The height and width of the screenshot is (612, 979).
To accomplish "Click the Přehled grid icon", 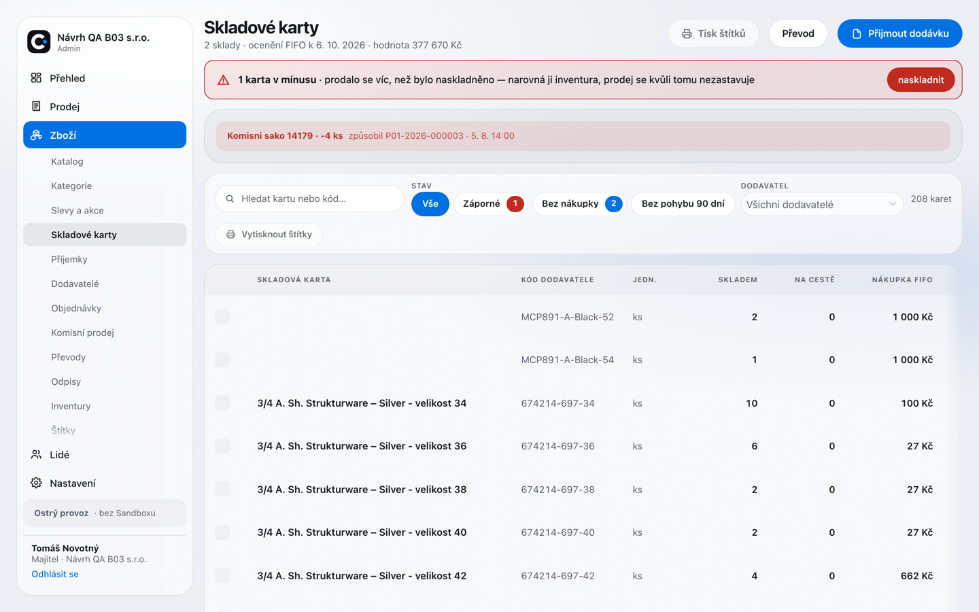I will tap(36, 78).
